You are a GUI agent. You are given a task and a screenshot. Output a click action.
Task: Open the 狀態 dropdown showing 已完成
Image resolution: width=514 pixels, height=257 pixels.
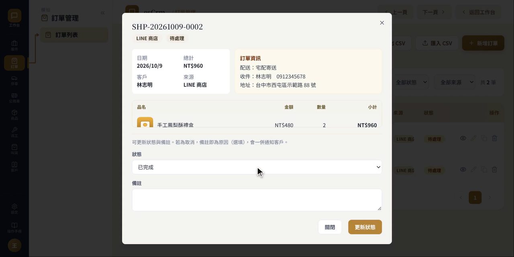[257, 167]
